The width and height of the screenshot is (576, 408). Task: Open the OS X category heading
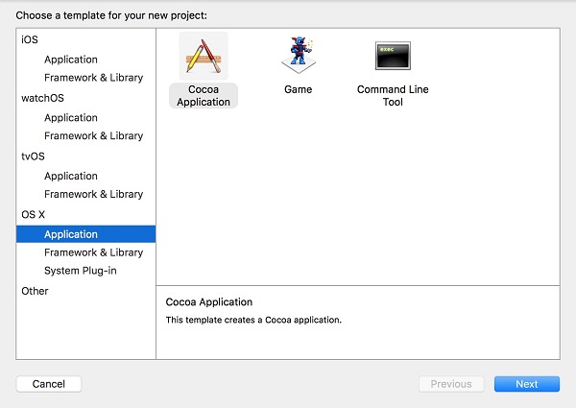pos(33,214)
